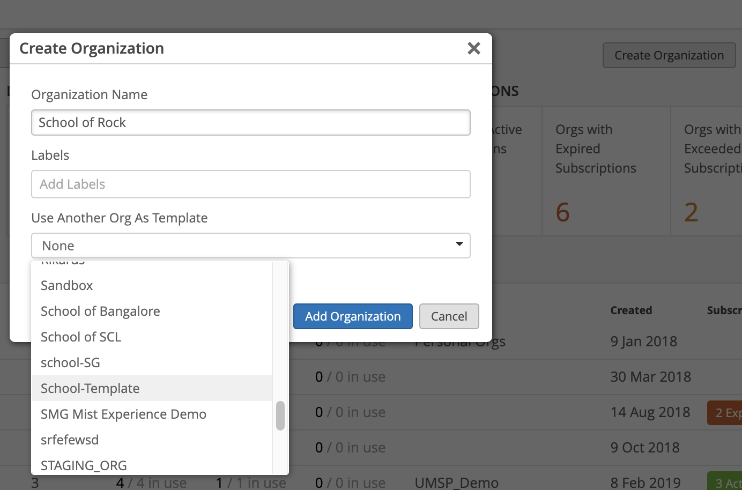742x490 pixels.
Task: Choose School of Bangalore as template
Action: coord(100,311)
